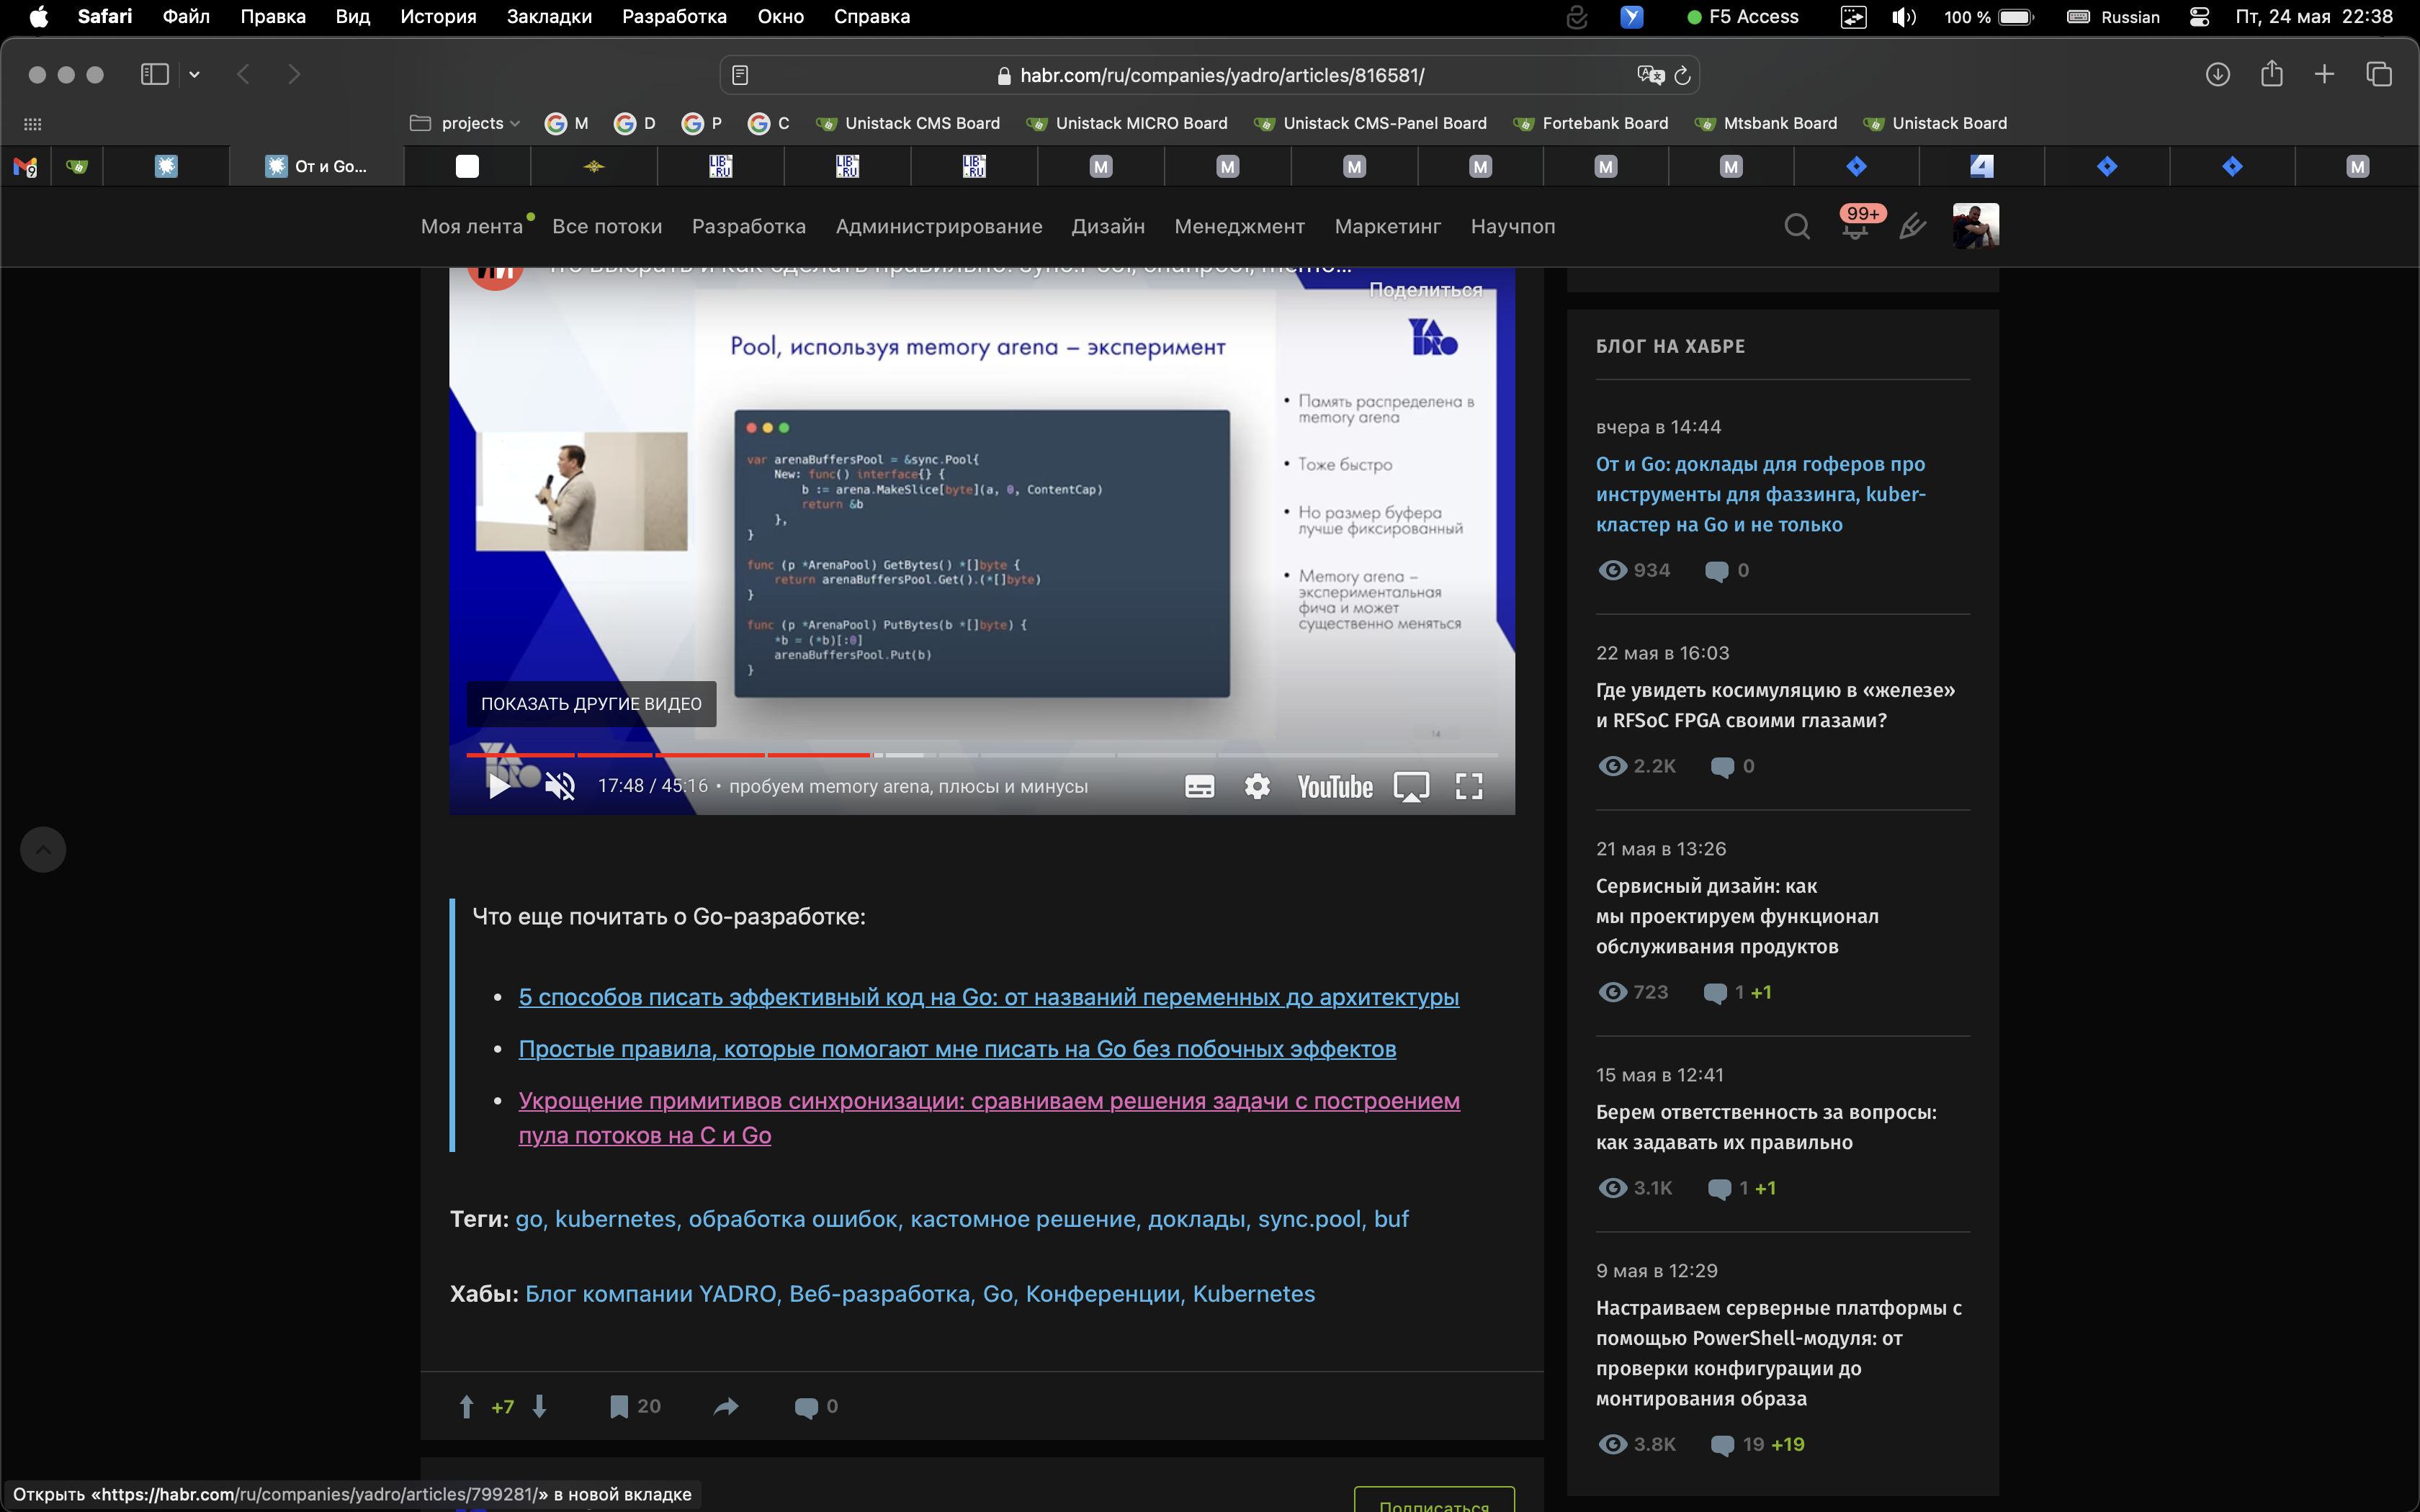Open link about 5 способов писать эффективный код
The image size is (2420, 1512).
(x=988, y=997)
